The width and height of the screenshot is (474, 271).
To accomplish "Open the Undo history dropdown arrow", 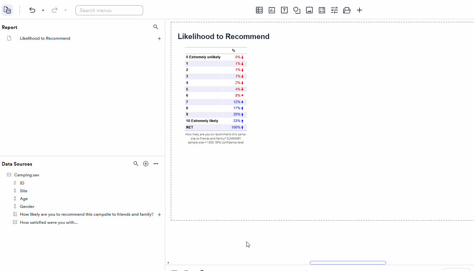I will [x=43, y=10].
